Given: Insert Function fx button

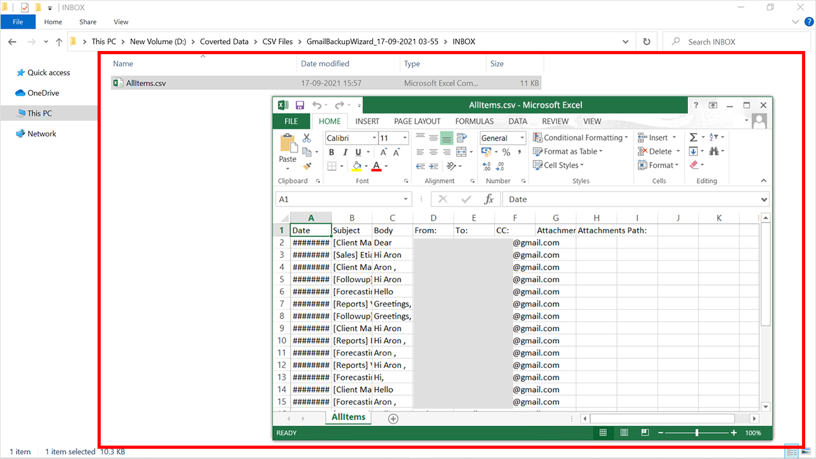Looking at the screenshot, I should pos(489,200).
